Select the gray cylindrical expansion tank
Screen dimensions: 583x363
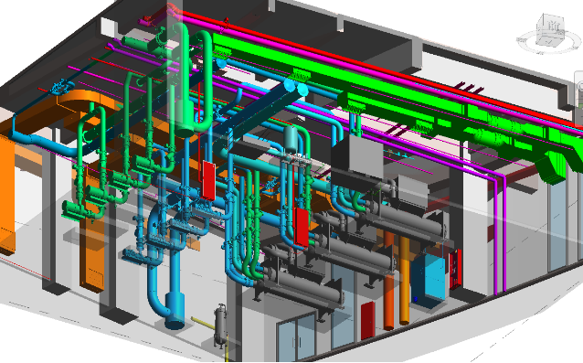291,139
